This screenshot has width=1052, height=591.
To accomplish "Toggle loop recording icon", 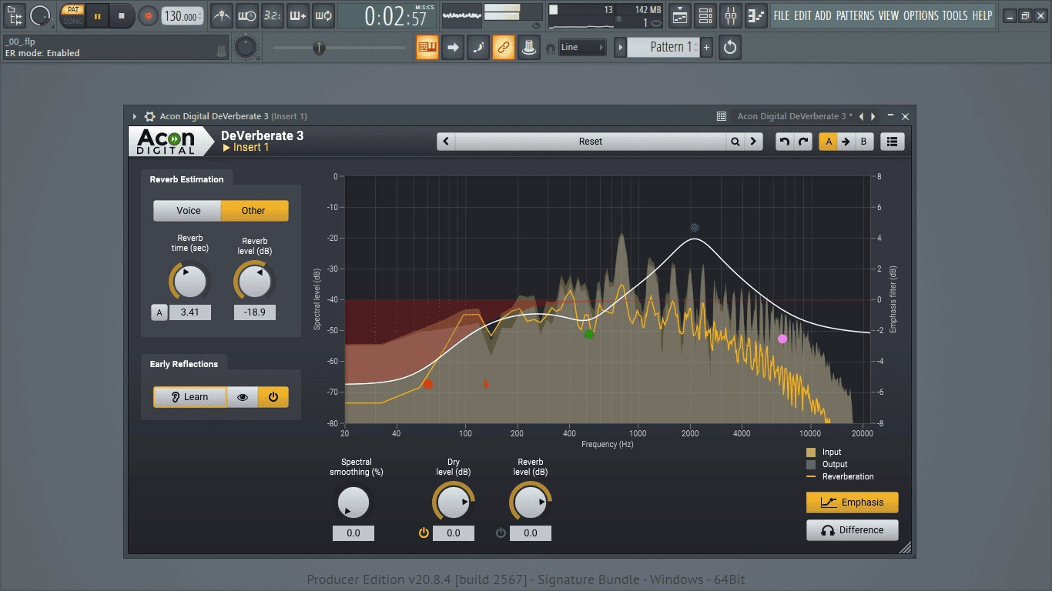I will pyautogui.click(x=323, y=15).
